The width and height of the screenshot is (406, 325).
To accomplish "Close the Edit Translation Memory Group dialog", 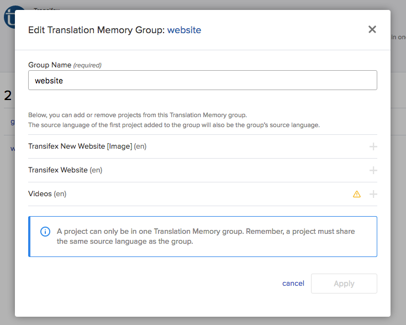I will 372,29.
